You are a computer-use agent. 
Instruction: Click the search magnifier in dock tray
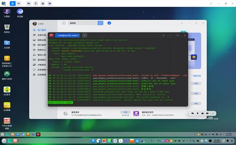(194, 141)
